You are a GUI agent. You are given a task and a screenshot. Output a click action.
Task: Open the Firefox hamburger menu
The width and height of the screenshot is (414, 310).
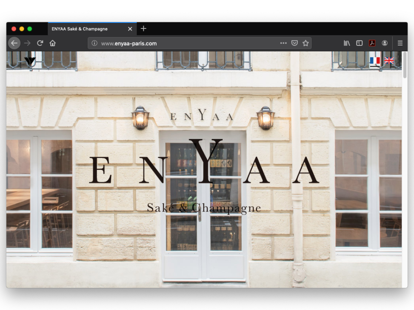(x=400, y=43)
